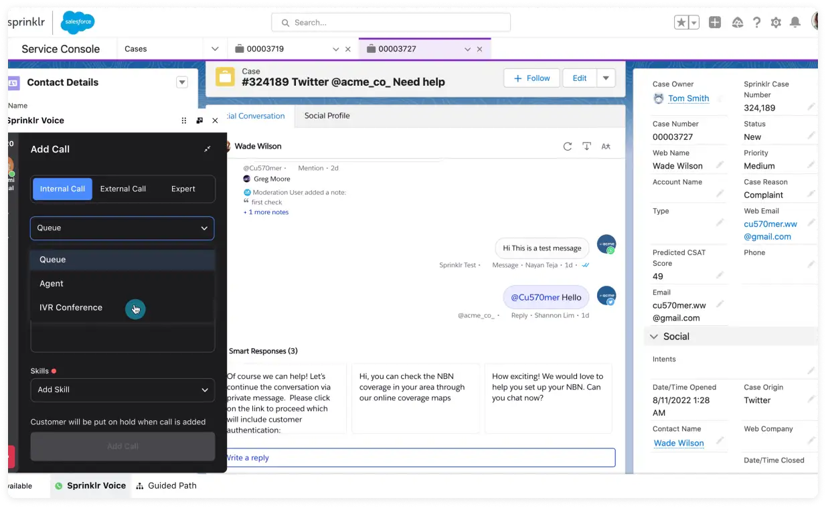Open the Queue combo box
The image size is (826, 508).
click(122, 228)
